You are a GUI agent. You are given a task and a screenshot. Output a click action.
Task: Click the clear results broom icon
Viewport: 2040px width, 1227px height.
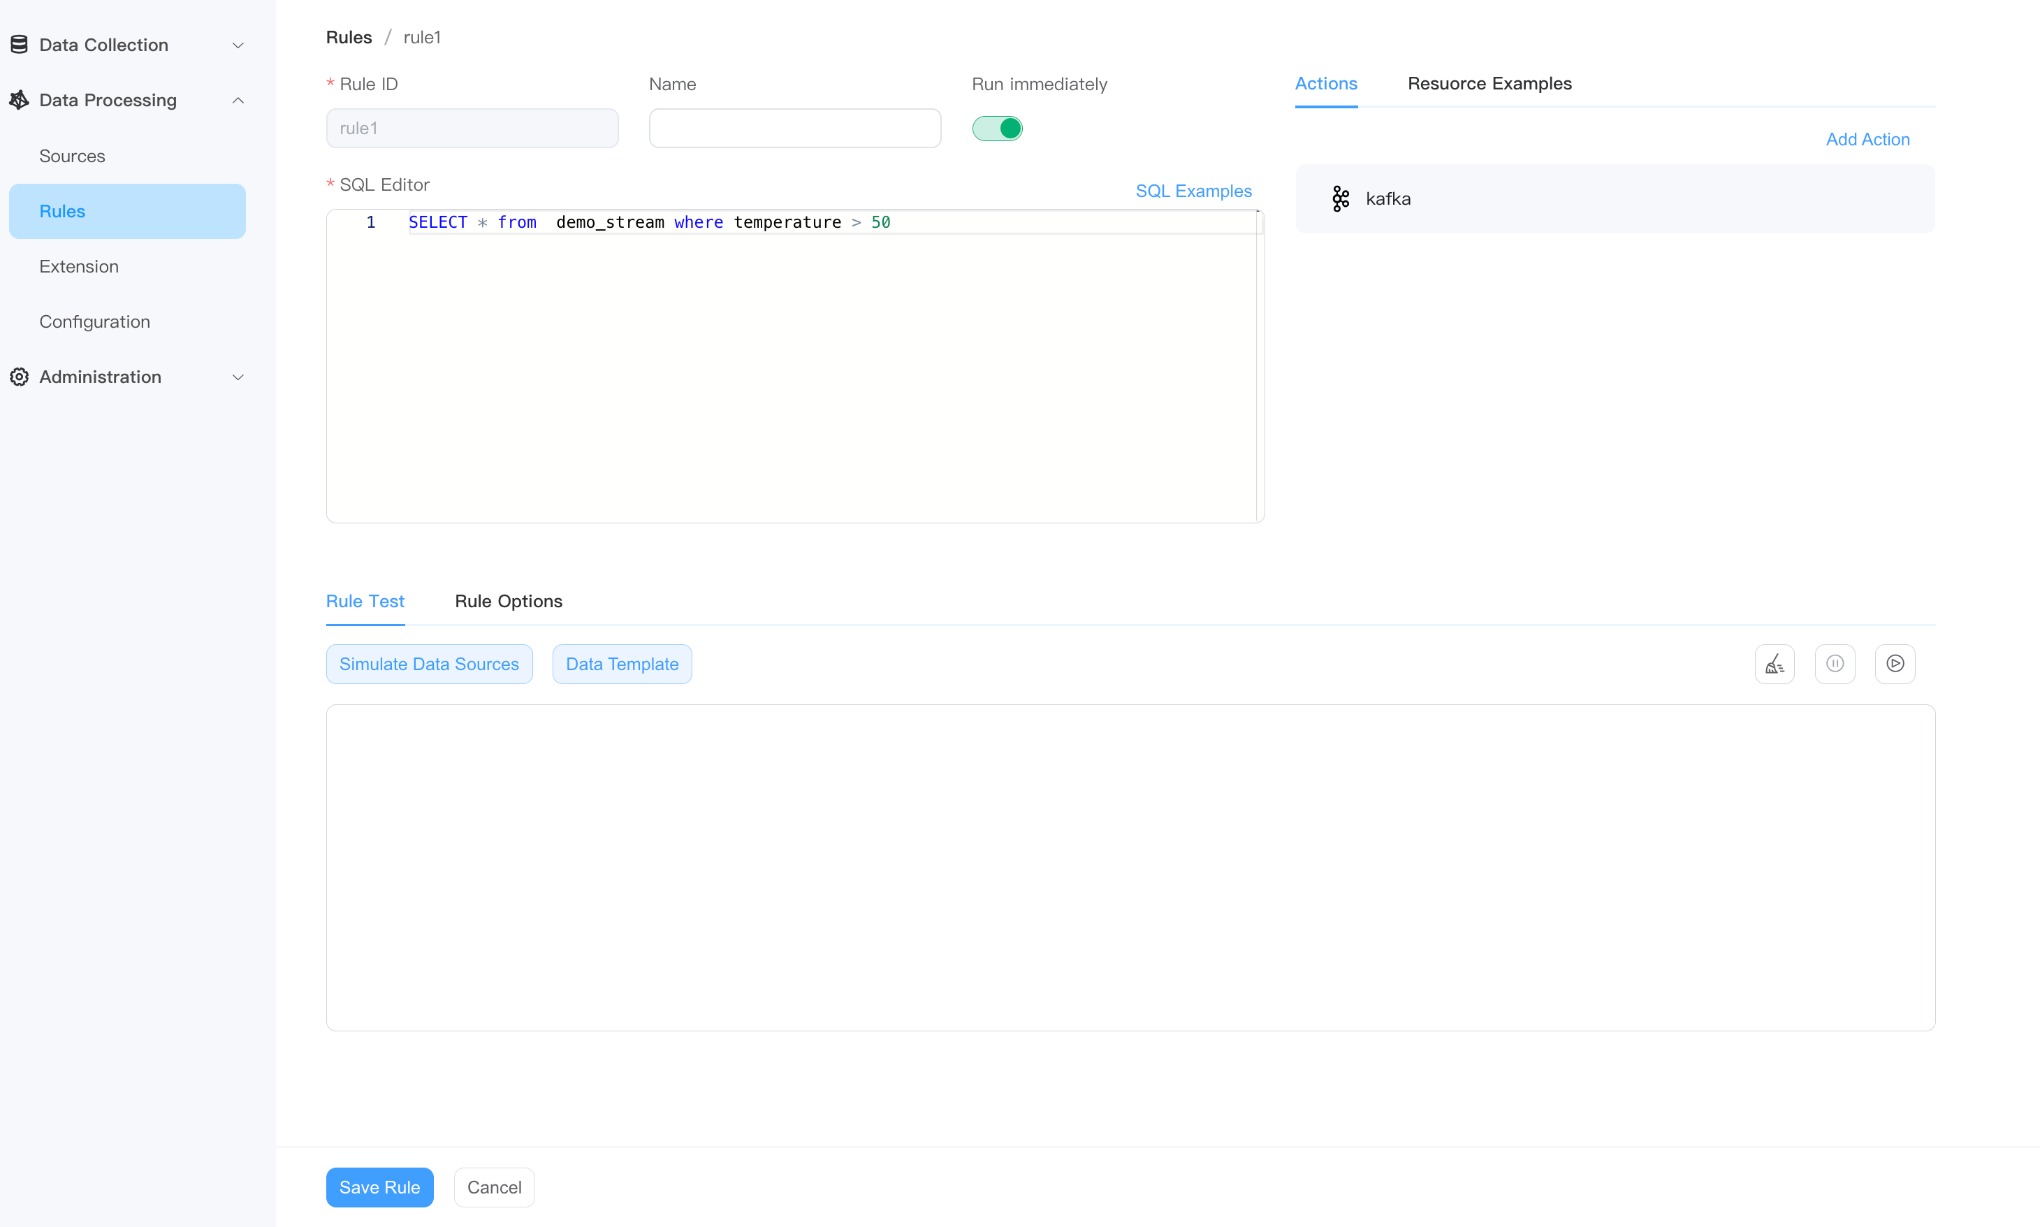tap(1774, 664)
